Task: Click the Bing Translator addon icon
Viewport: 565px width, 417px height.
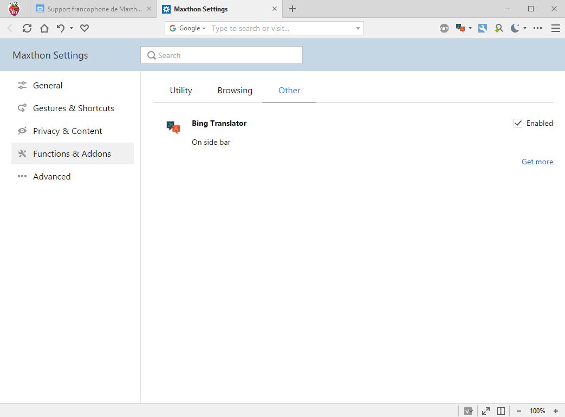Action: [x=173, y=127]
